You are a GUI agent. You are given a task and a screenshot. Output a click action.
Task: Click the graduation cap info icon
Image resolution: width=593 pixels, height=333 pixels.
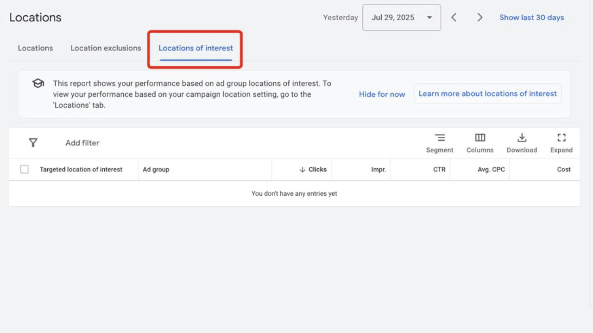click(x=38, y=83)
